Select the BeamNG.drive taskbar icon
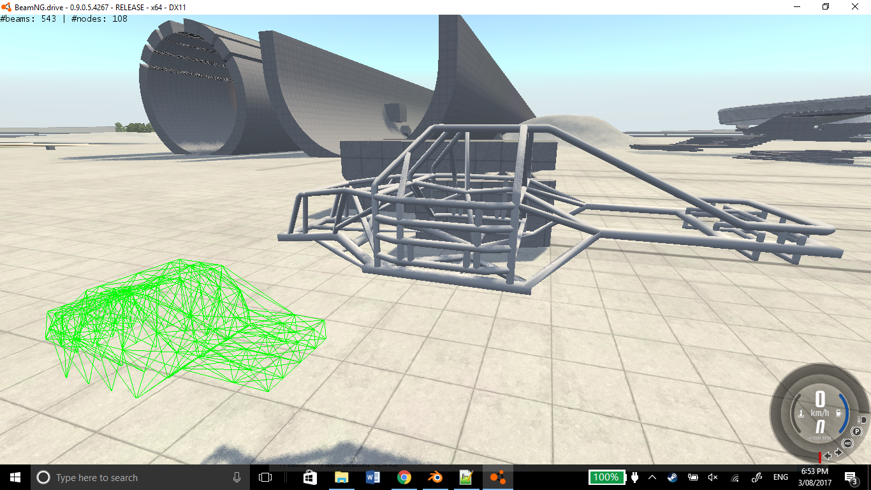This screenshot has height=490, width=871. (498, 477)
